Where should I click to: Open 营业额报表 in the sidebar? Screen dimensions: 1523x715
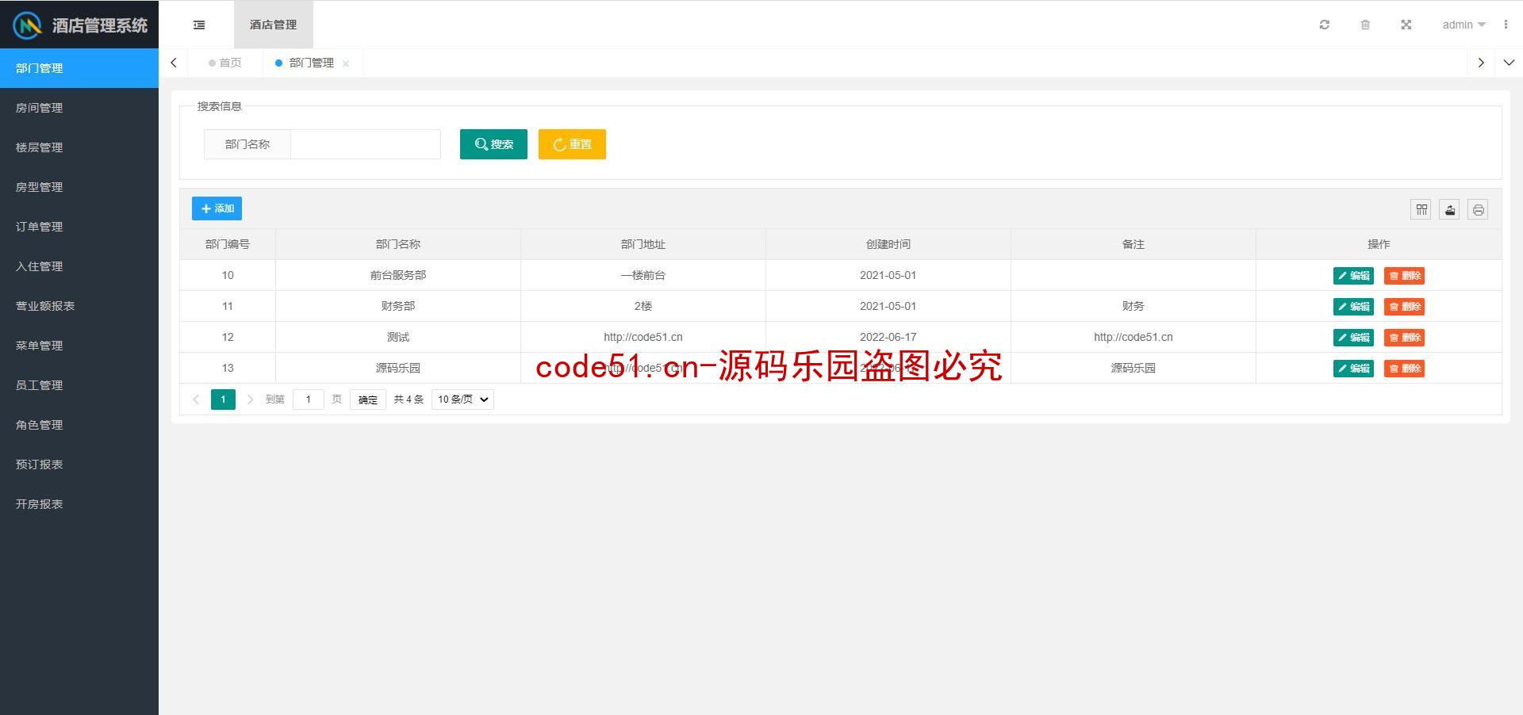pyautogui.click(x=79, y=306)
